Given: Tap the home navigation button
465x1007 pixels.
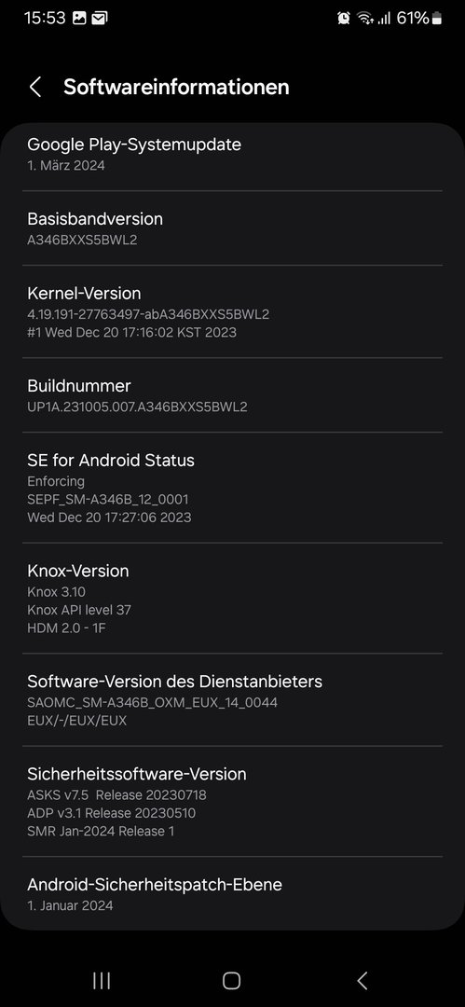Looking at the screenshot, I should click(x=231, y=980).
